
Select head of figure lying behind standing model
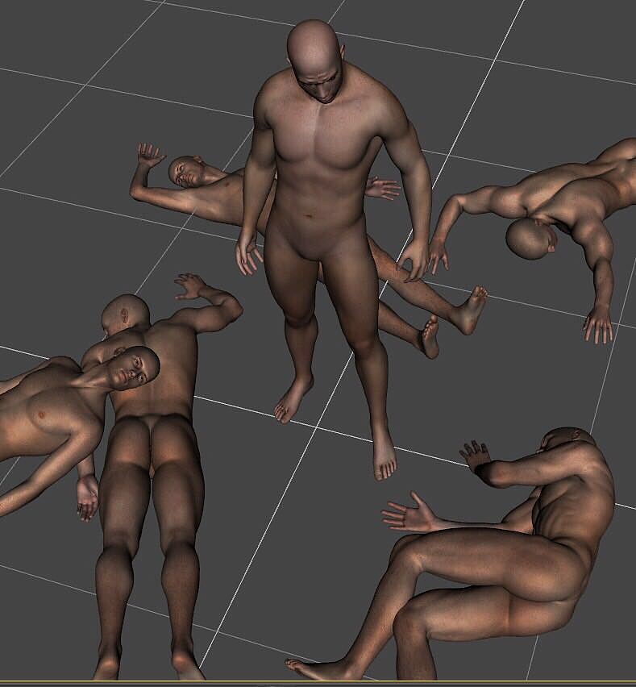pyautogui.click(x=185, y=170)
